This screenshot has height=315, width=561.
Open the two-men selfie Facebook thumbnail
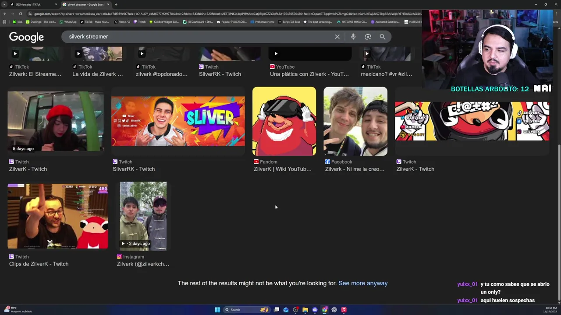(x=355, y=121)
